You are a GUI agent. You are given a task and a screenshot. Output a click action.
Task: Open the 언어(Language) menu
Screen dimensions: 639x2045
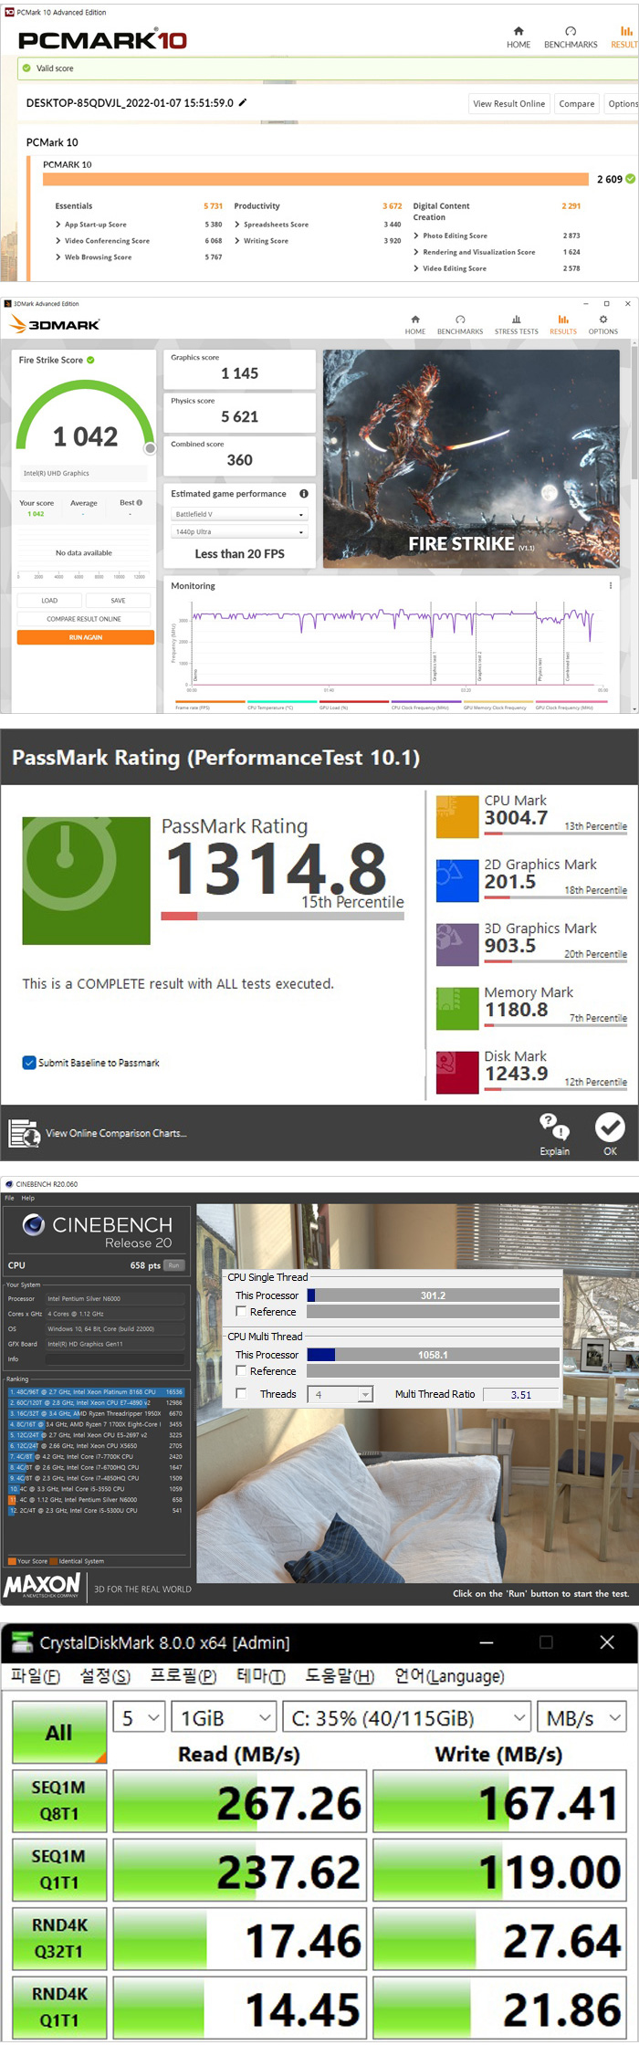[x=449, y=1676]
